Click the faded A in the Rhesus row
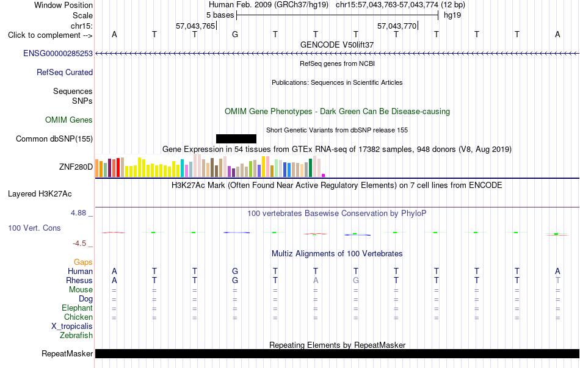This screenshot has width=580, height=368. tap(316, 280)
